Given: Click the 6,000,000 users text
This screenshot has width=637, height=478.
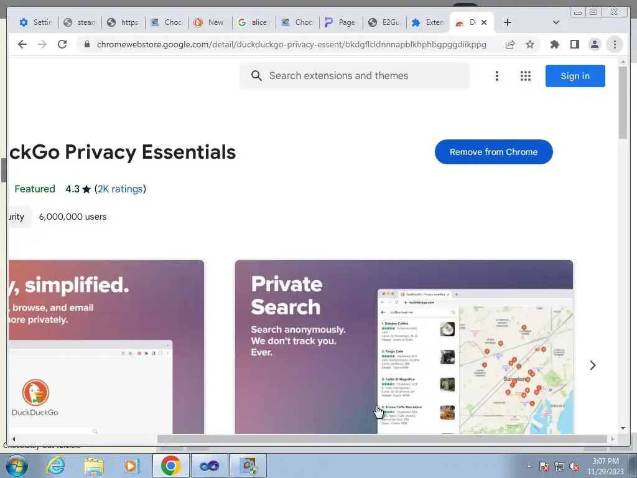Looking at the screenshot, I should (73, 217).
